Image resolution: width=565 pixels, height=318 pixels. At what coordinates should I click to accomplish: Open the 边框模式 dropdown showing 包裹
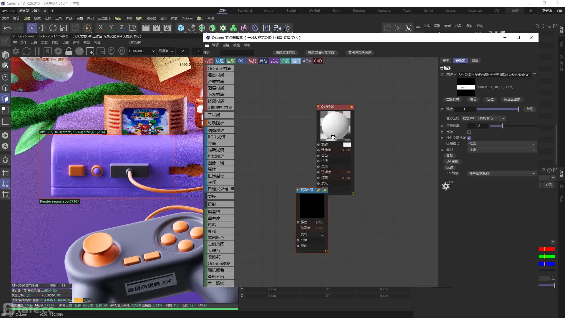click(x=502, y=144)
